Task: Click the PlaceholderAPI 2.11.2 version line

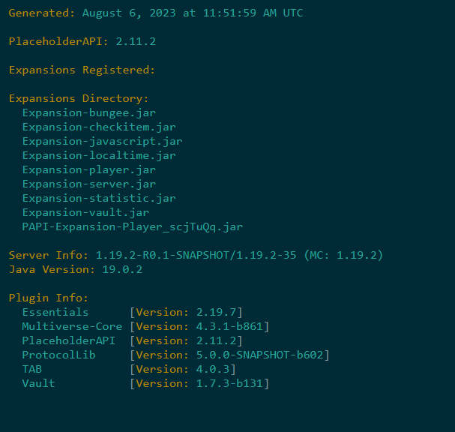Action: 82,42
